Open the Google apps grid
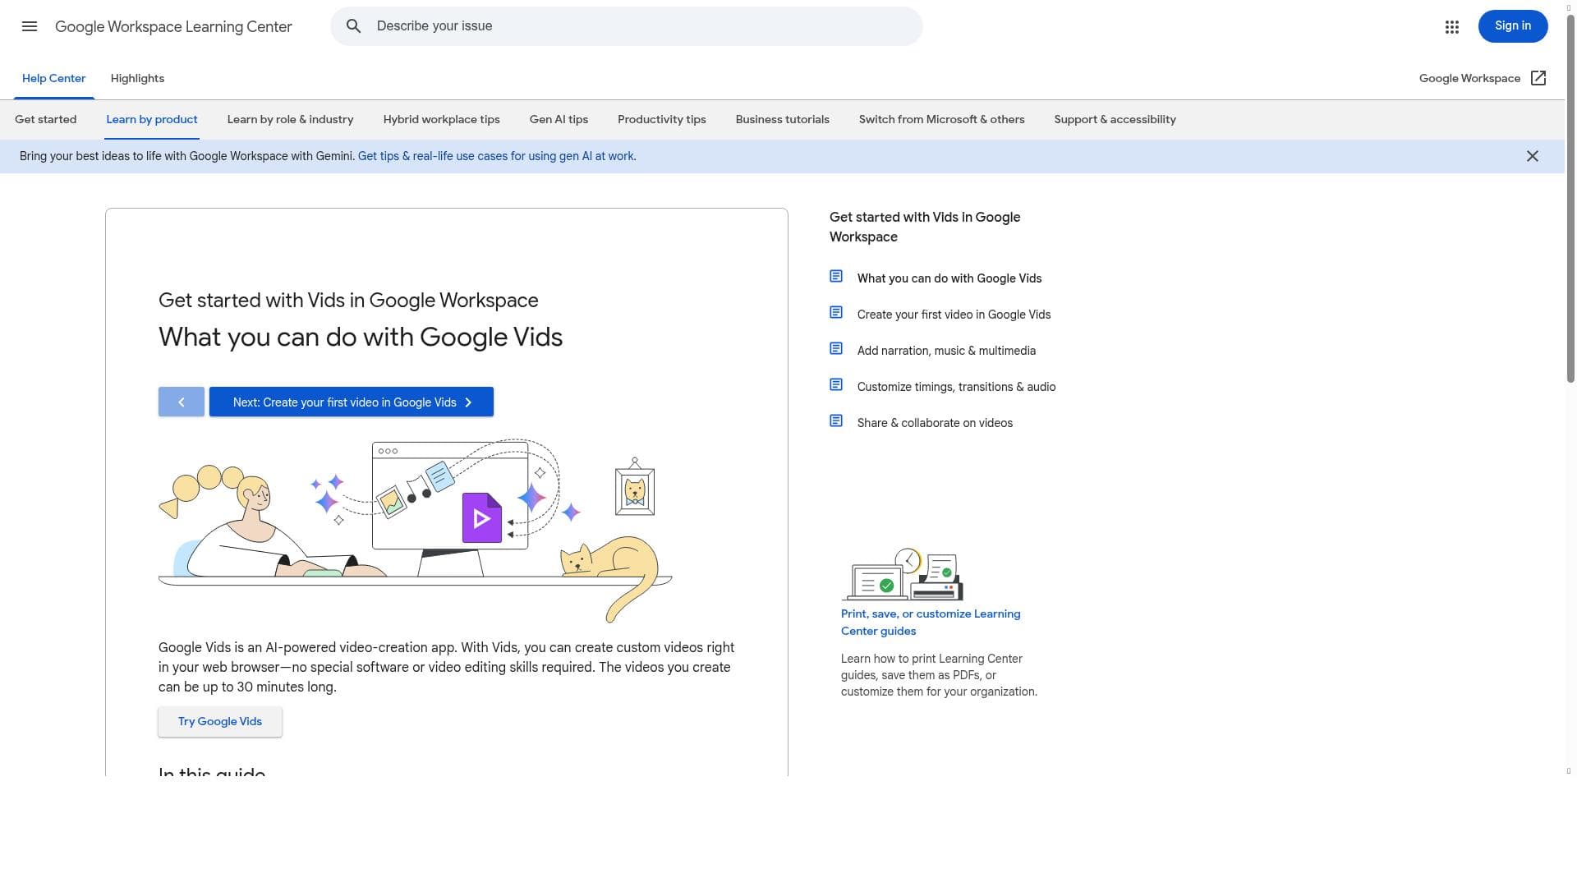Viewport: 1577px width, 887px height. (1451, 26)
